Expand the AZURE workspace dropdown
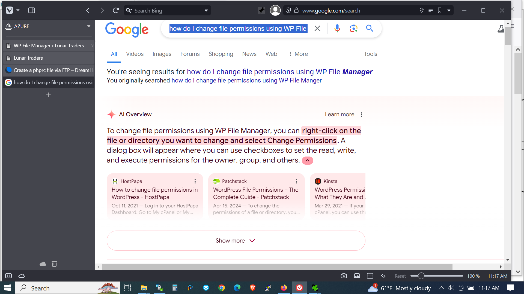The image size is (524, 294). 89,26
